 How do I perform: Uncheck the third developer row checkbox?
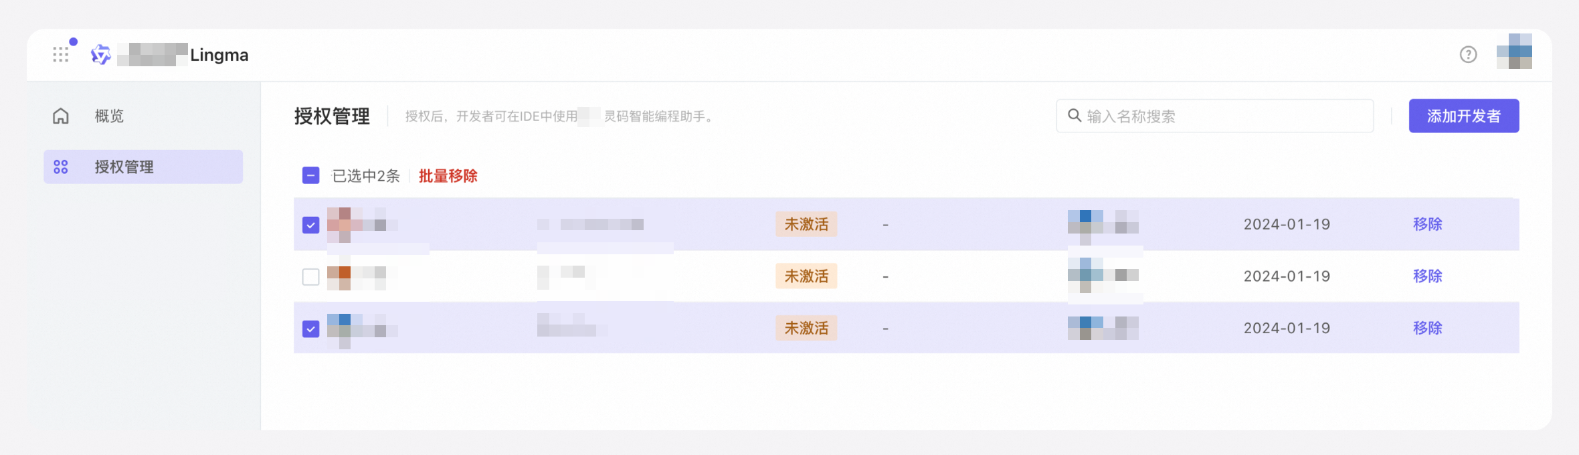point(310,329)
